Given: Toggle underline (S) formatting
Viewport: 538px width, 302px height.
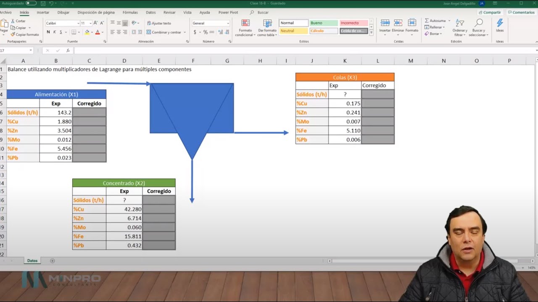Looking at the screenshot, I should [x=61, y=32].
